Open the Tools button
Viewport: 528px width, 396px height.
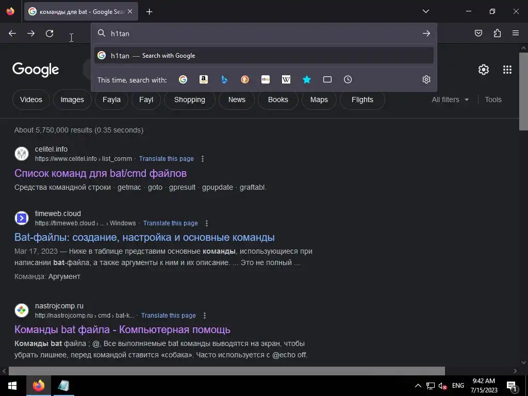pos(493,100)
